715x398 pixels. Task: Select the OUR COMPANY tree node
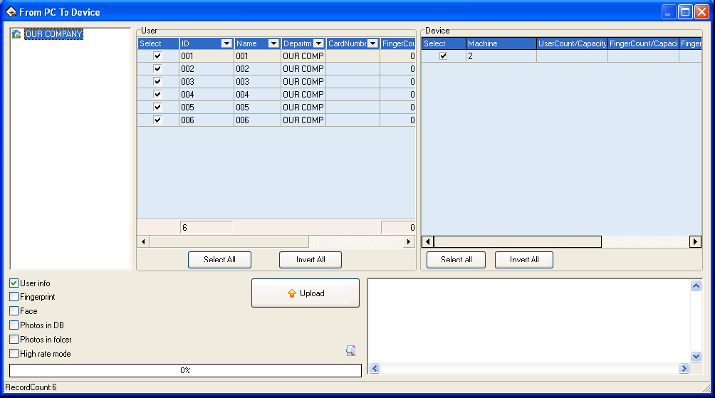[x=53, y=34]
